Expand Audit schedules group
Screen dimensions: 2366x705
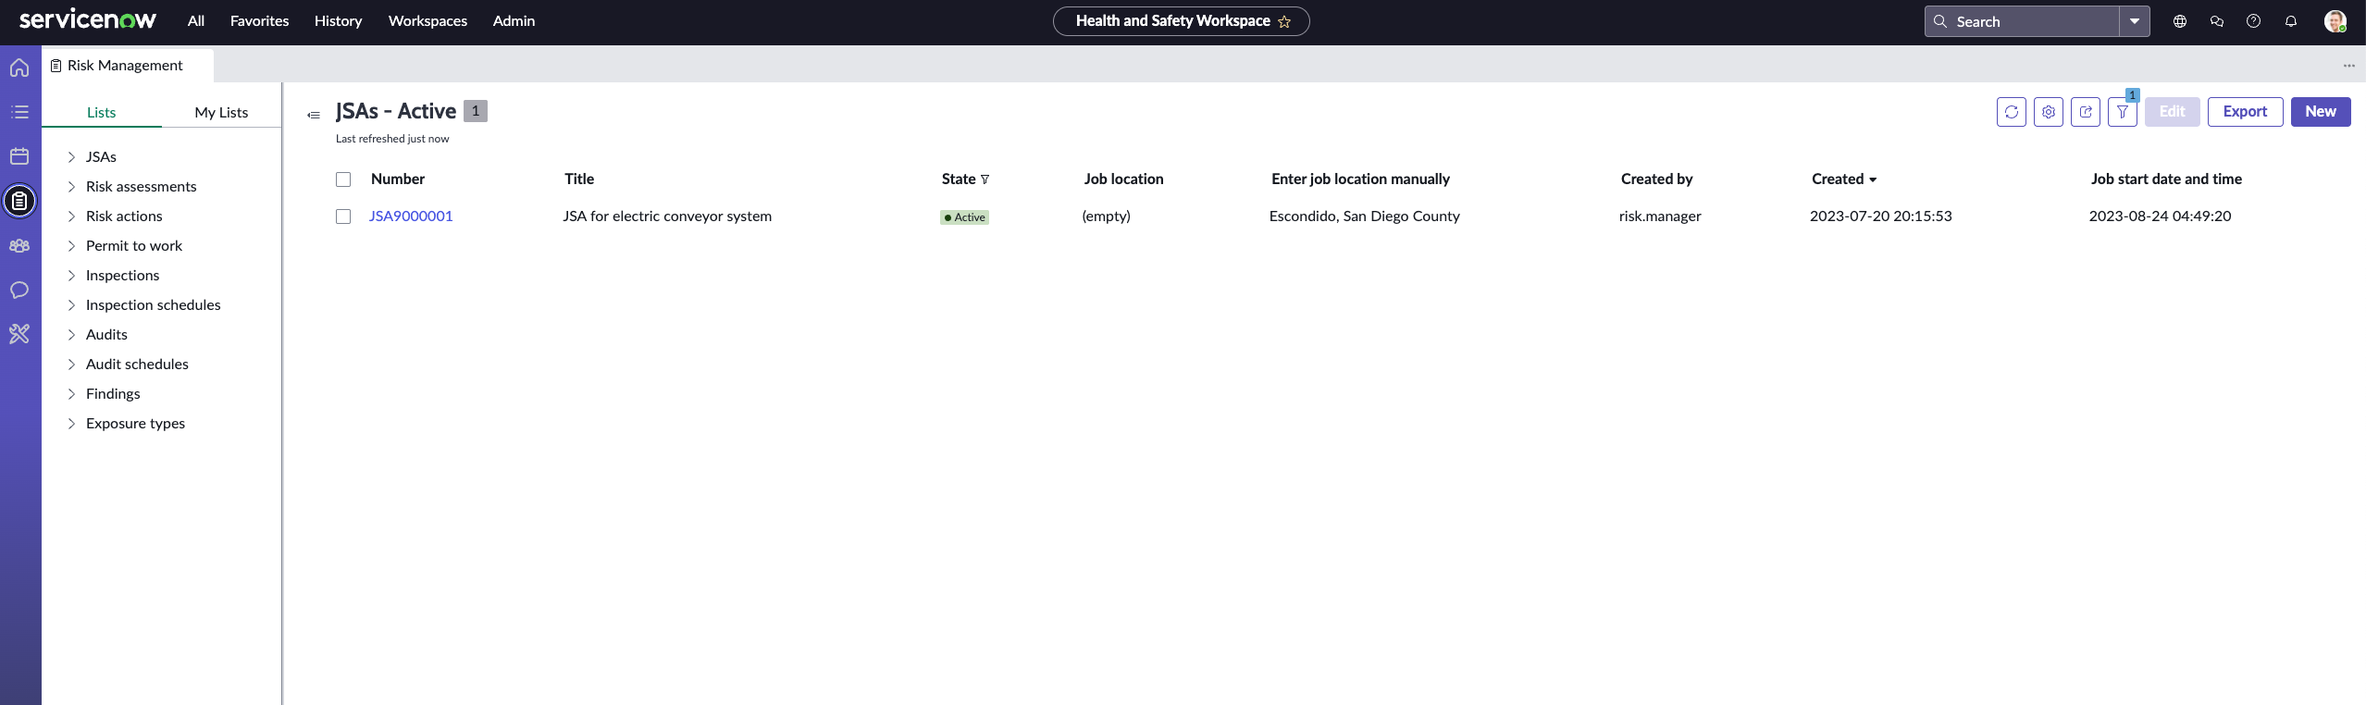tap(71, 365)
